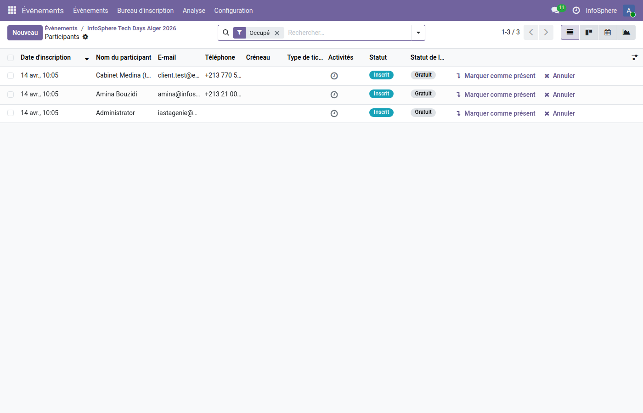Open optional columns settings icon
This screenshot has width=643, height=413.
pos(635,57)
